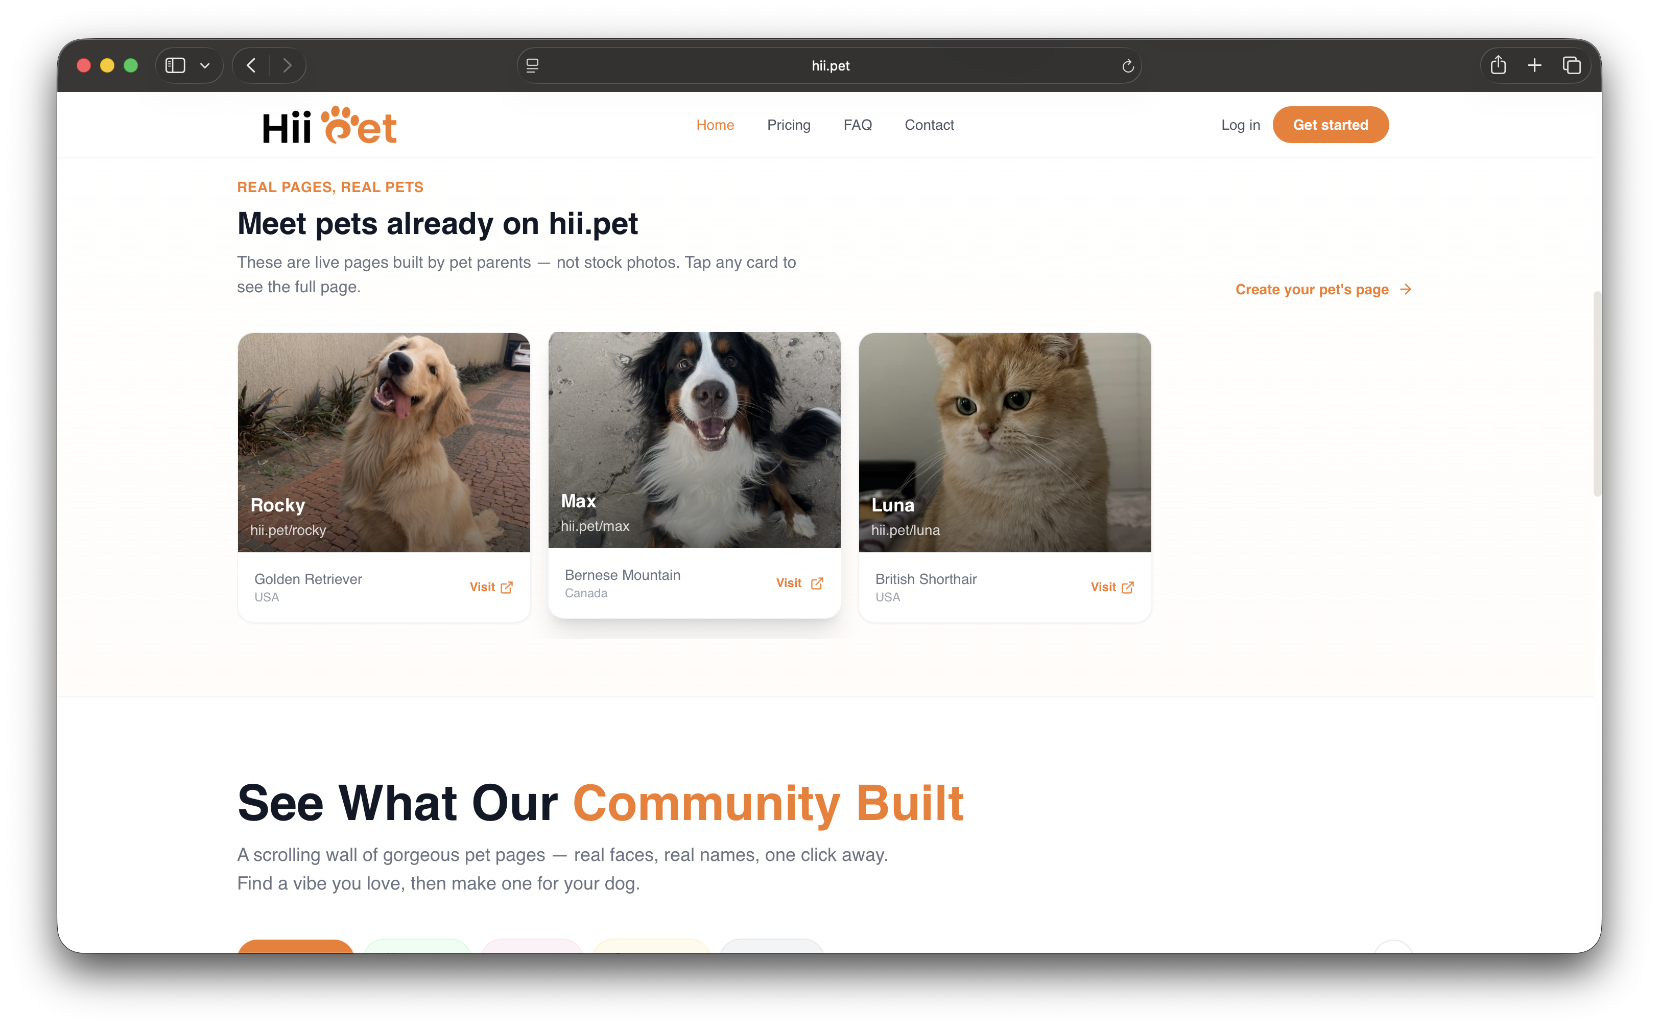This screenshot has height=1029, width=1659.
Task: Add a new tab with plus icon
Action: (x=1534, y=65)
